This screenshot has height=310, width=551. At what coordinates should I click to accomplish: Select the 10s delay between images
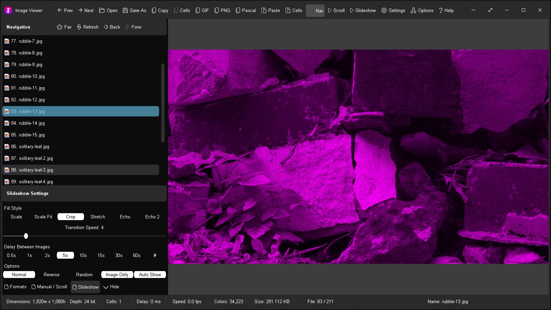coord(83,255)
